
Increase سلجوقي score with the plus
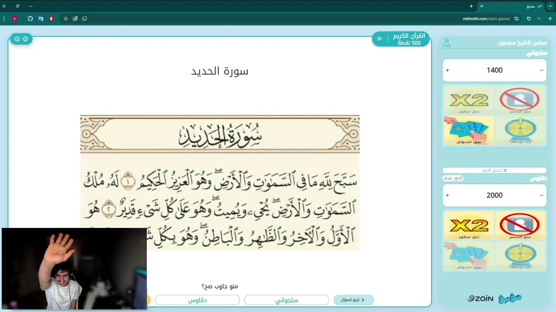pyautogui.click(x=447, y=70)
